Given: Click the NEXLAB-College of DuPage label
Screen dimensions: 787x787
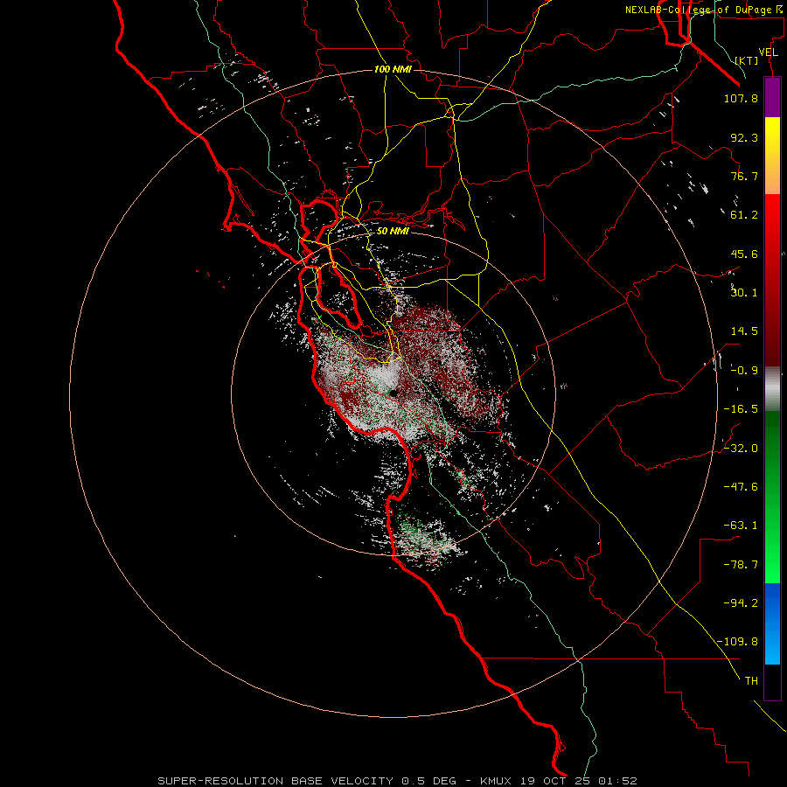Looking at the screenshot, I should pyautogui.click(x=703, y=10).
